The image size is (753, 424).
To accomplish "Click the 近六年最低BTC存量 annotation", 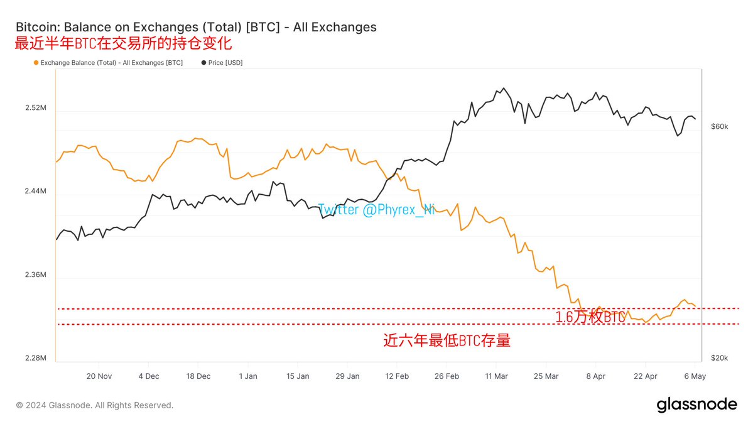I will [x=447, y=341].
